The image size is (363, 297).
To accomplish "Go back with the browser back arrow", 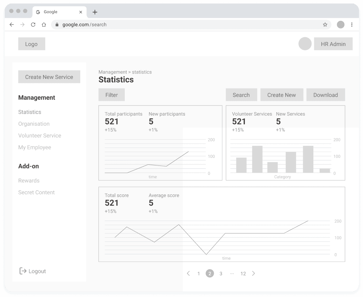I will pyautogui.click(x=12, y=24).
